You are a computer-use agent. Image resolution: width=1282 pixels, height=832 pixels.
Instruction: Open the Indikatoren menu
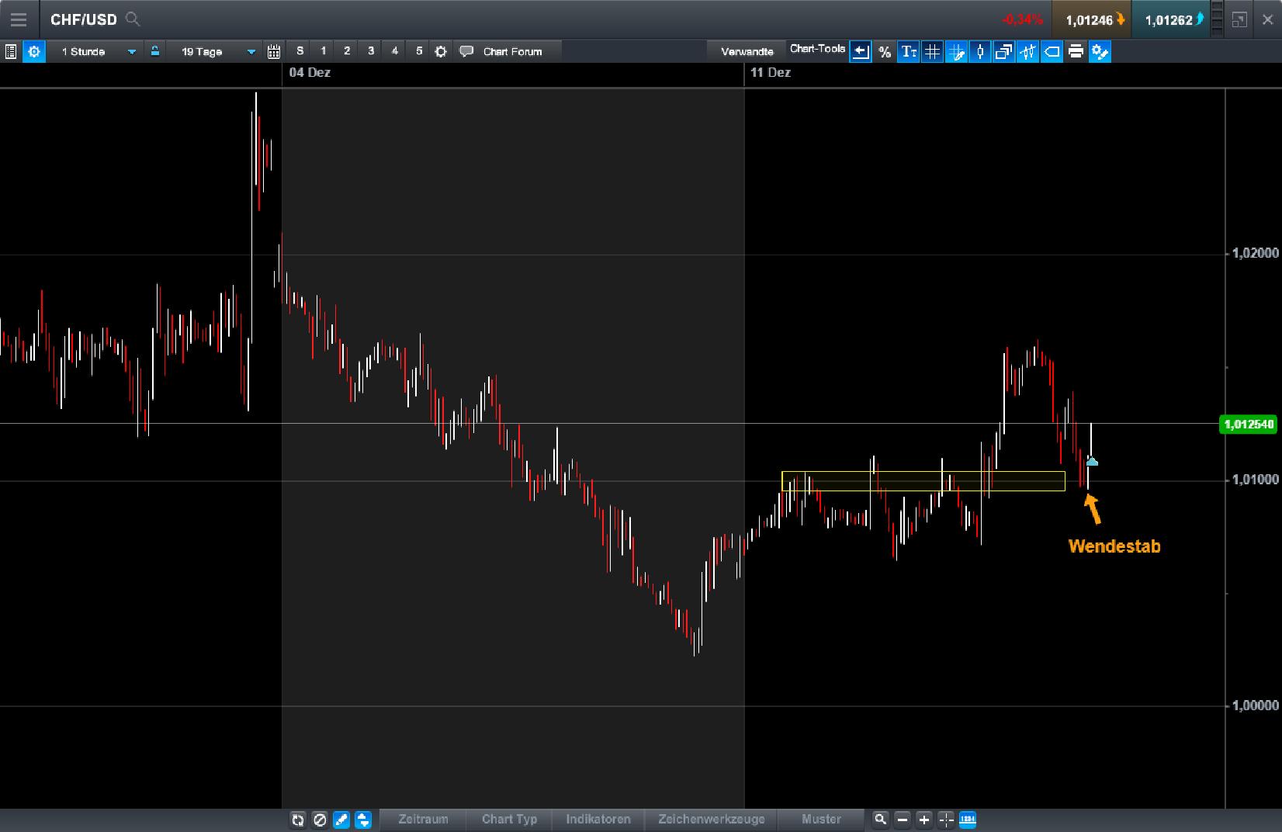598,820
